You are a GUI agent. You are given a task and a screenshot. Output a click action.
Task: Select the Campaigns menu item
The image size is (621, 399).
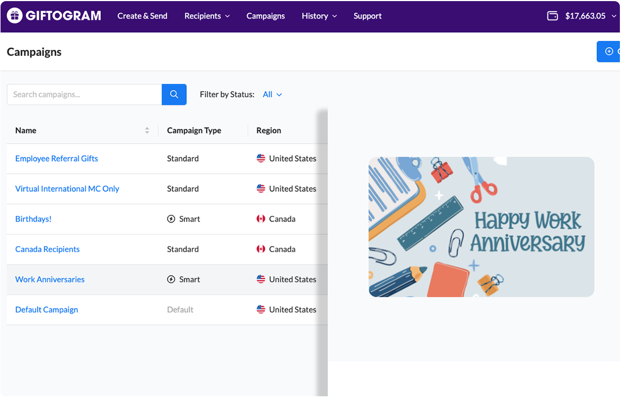pos(265,16)
